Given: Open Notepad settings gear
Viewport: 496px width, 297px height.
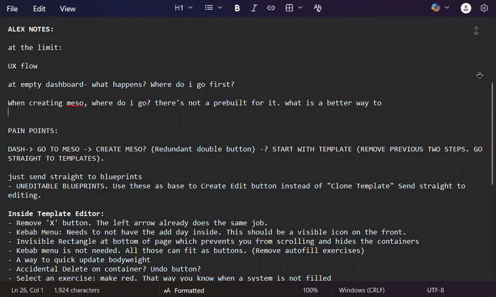Looking at the screenshot, I should (x=484, y=8).
